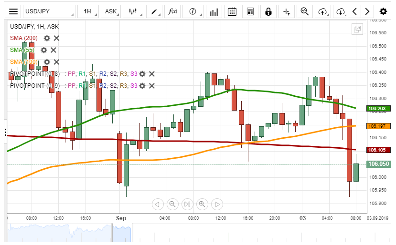Click the calendar icon in toolbar

(x=232, y=11)
